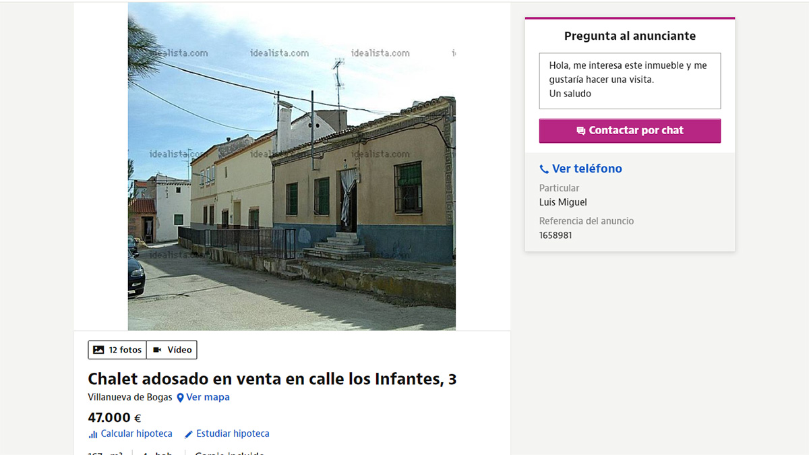This screenshot has width=809, height=455.
Task: Click the main house photo
Action: pos(291,166)
